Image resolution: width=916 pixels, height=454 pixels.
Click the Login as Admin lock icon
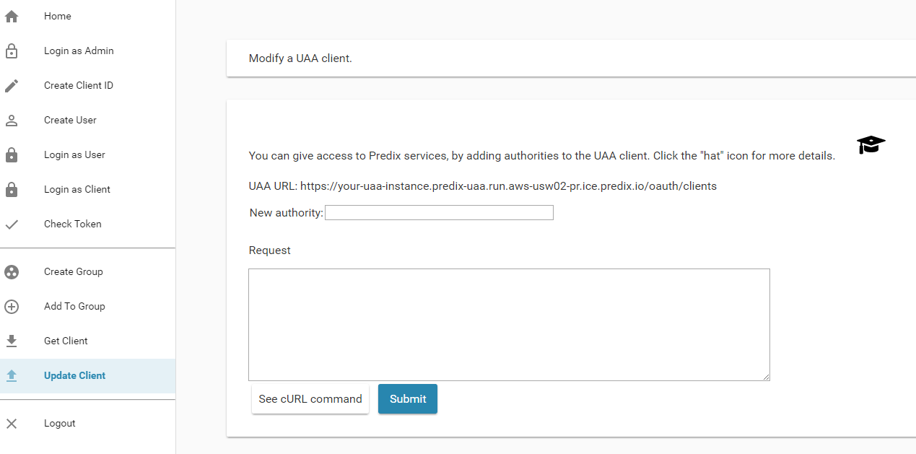[x=12, y=51]
